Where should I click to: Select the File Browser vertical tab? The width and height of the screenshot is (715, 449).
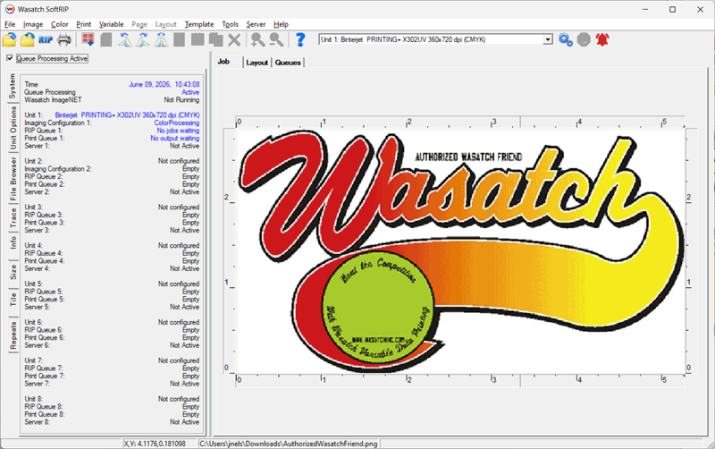[13, 179]
